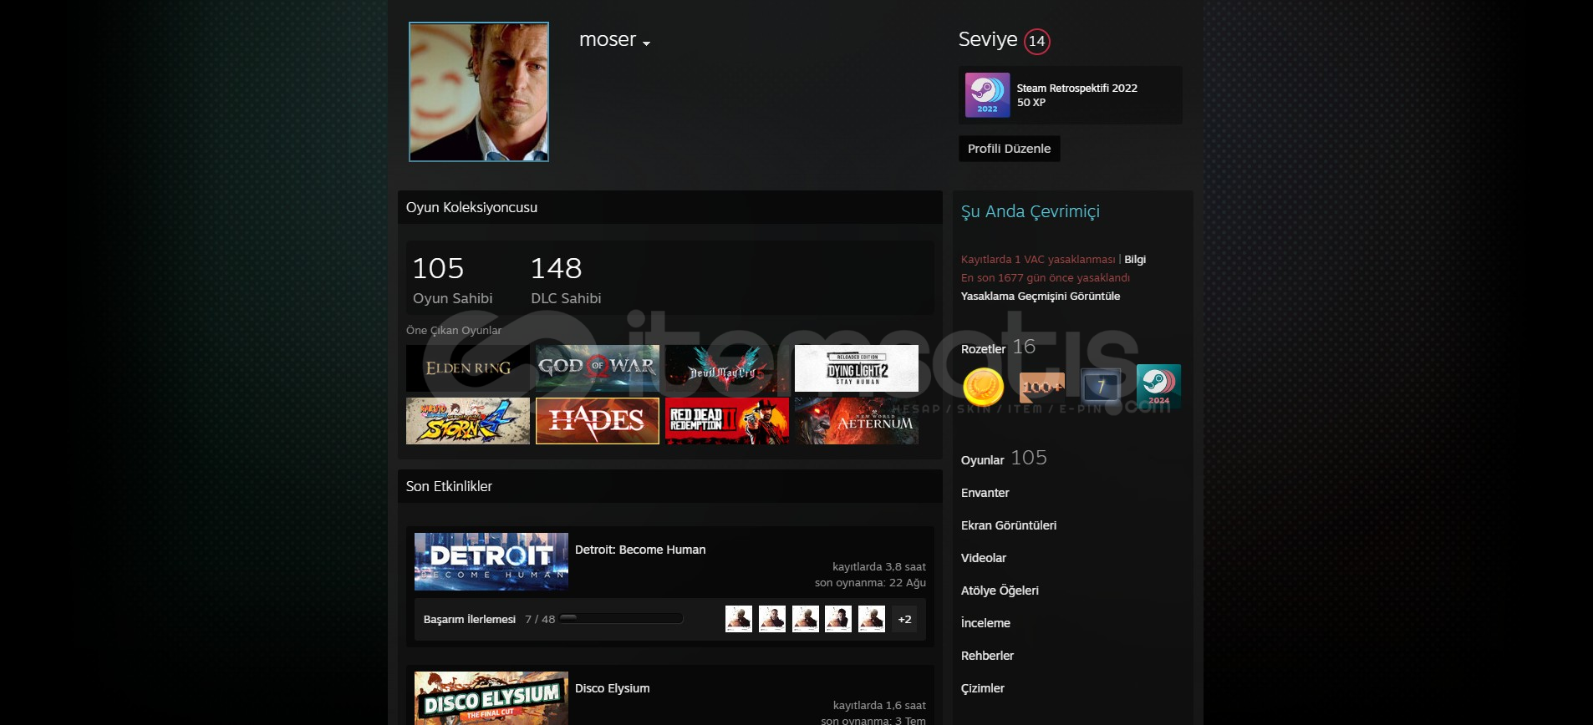The height and width of the screenshot is (725, 1593).
Task: Click 'En son 1677 gün önce yasaklandı' text
Action: (x=1046, y=278)
